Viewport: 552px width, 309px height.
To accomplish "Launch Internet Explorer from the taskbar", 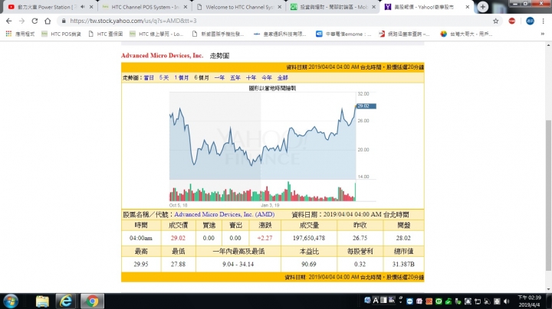I will coord(66,301).
